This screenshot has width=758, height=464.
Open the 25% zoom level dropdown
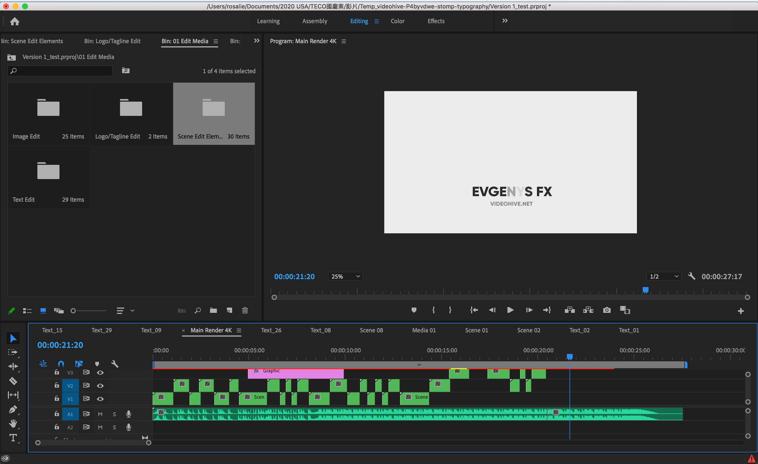click(345, 277)
